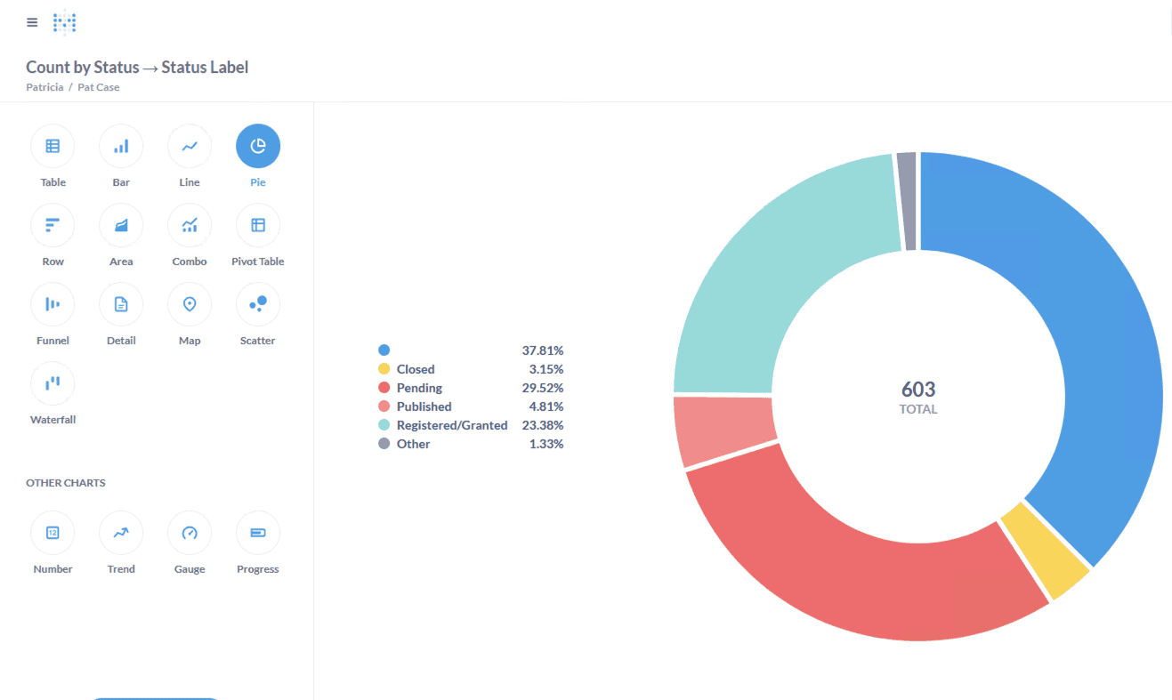Click the OTHER CHARTS section heading
Screen dimensions: 1172x700
coord(66,483)
